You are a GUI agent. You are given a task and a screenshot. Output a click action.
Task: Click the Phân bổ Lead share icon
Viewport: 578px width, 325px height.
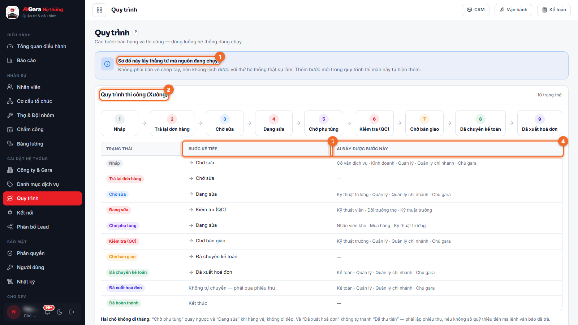click(x=10, y=227)
